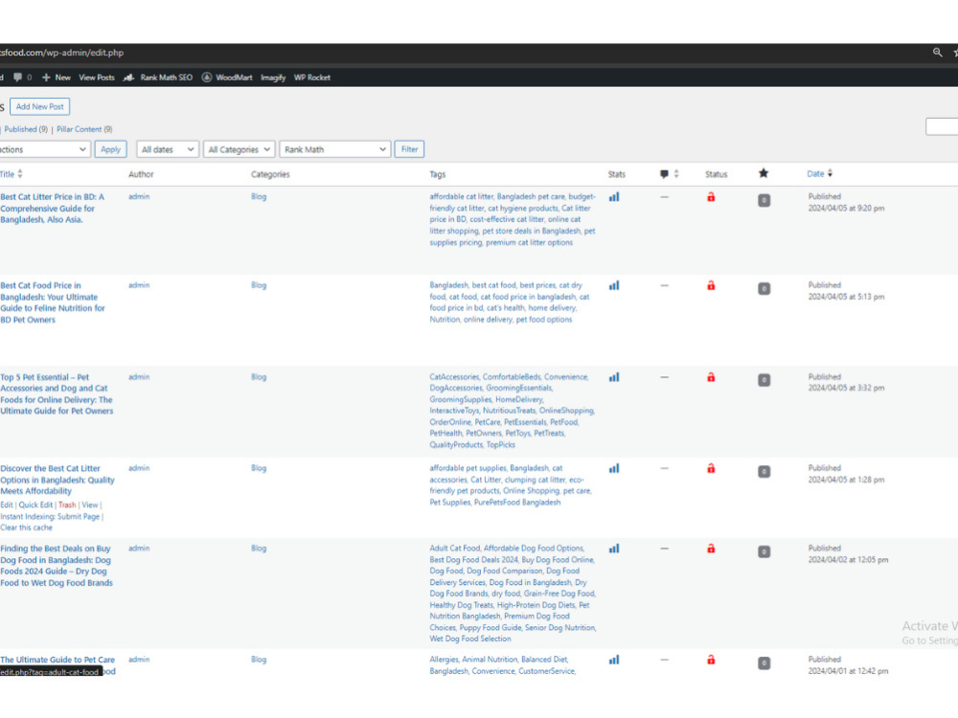Expand the All dates dropdown
Viewport: 958px width, 718px height.
point(168,149)
